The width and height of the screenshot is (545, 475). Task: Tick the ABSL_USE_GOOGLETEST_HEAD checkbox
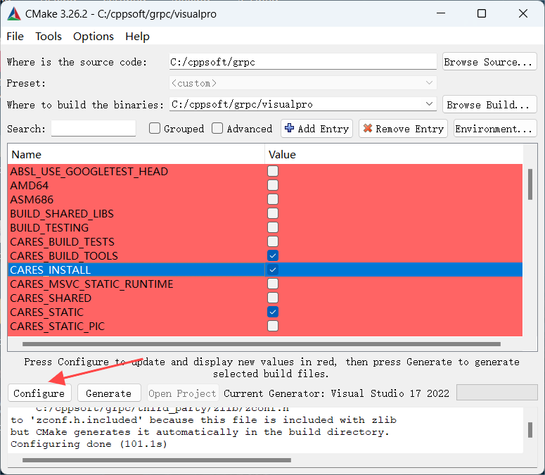pos(273,171)
